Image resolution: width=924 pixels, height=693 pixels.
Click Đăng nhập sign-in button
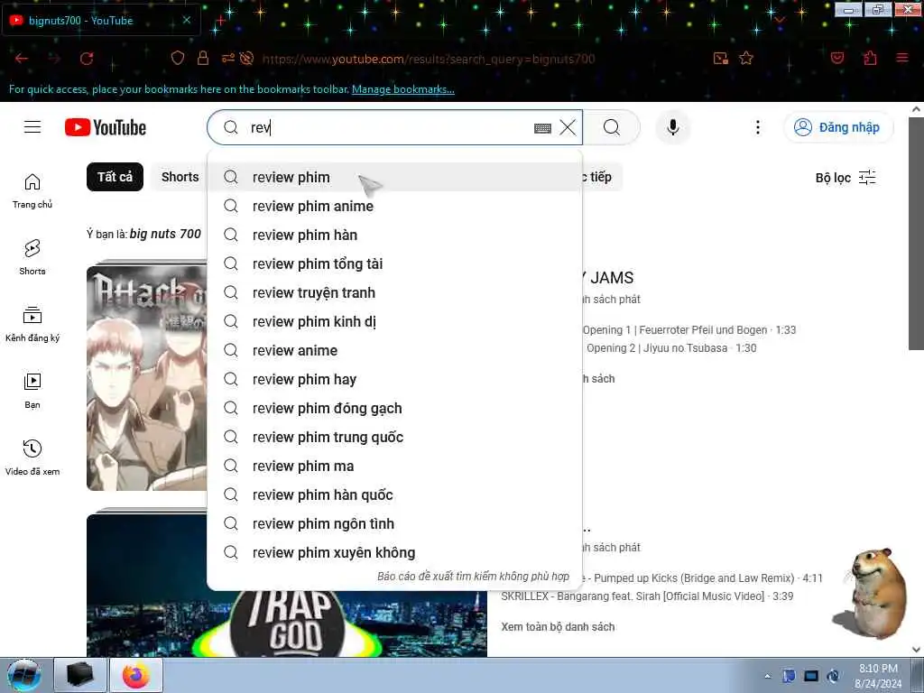click(838, 127)
